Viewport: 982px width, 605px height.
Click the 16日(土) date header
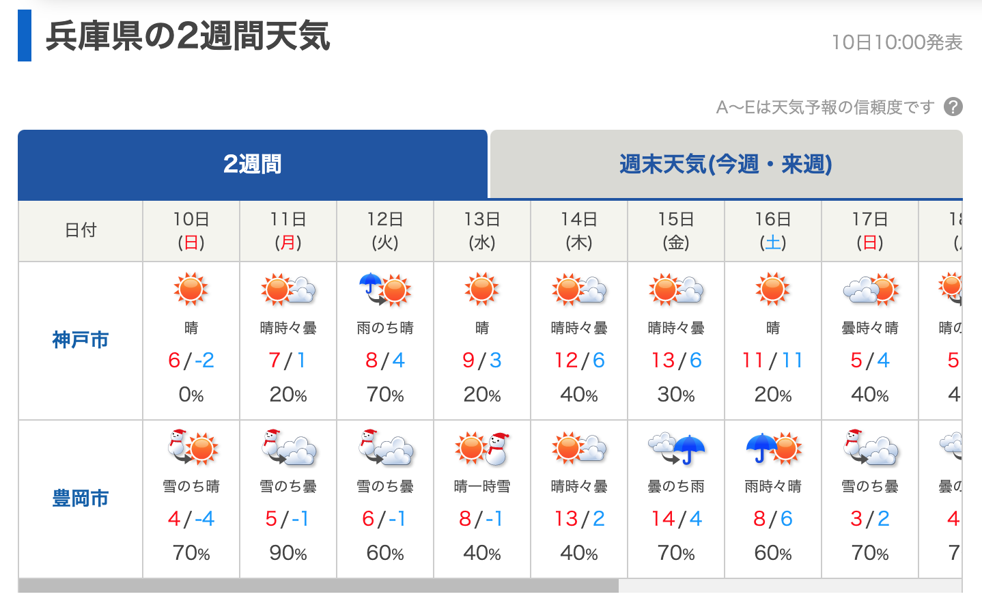pyautogui.click(x=773, y=231)
